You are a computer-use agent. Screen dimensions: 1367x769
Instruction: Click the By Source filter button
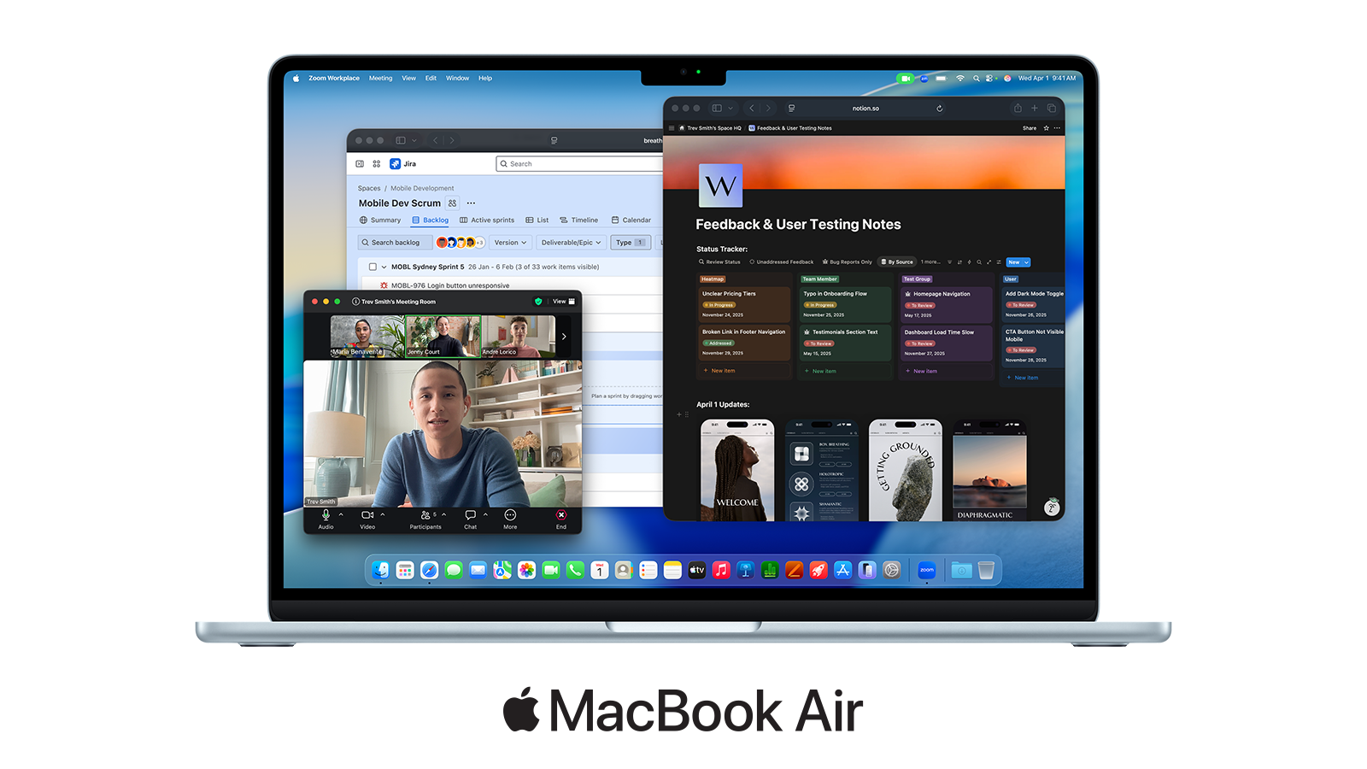pos(897,262)
